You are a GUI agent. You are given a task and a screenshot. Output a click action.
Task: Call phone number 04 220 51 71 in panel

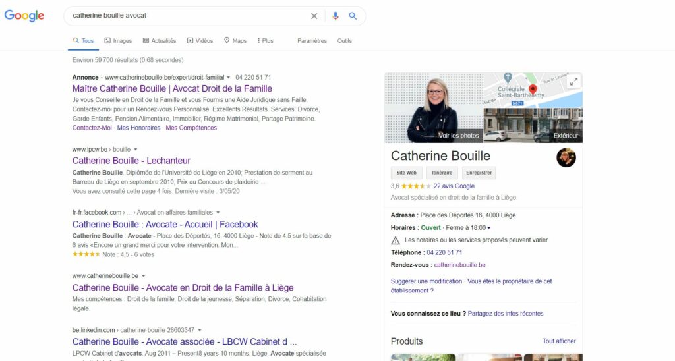444,252
